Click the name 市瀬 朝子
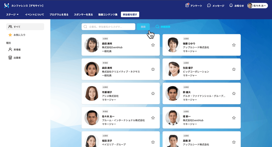 point(107,92)
